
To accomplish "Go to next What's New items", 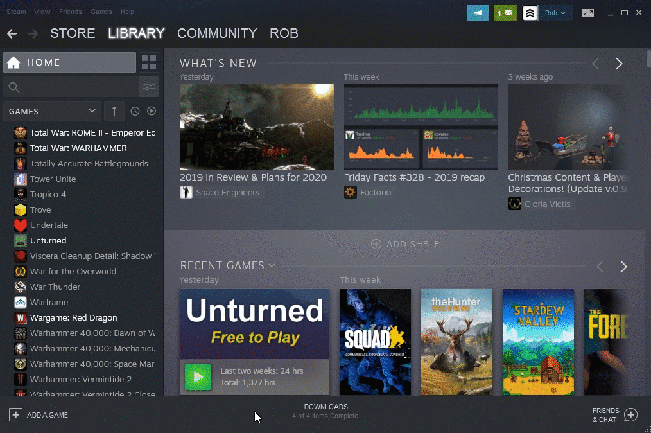I will click(619, 64).
